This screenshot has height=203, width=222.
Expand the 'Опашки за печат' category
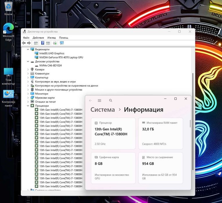(28, 102)
